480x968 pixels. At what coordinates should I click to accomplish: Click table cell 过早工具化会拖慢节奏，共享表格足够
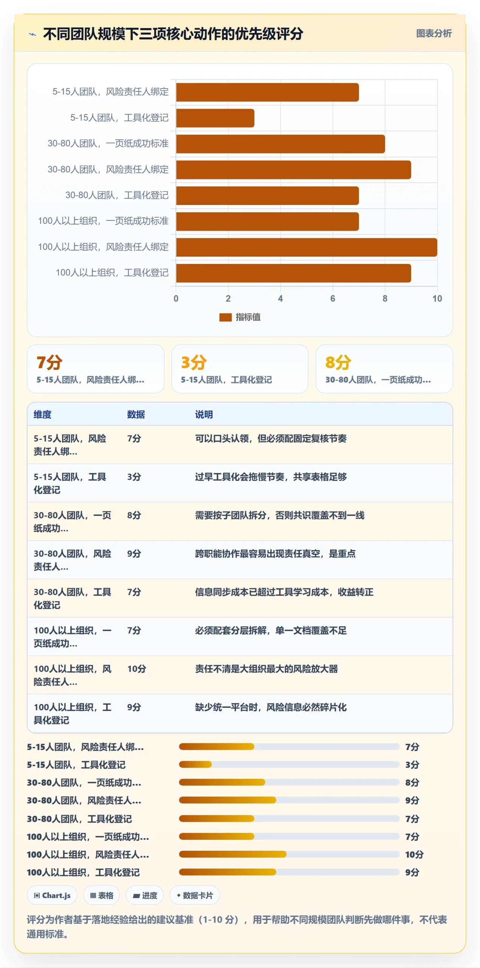pos(271,476)
